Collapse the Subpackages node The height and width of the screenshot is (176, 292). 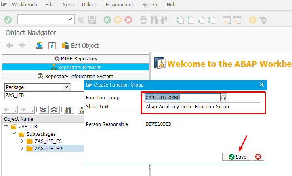coord(14,133)
